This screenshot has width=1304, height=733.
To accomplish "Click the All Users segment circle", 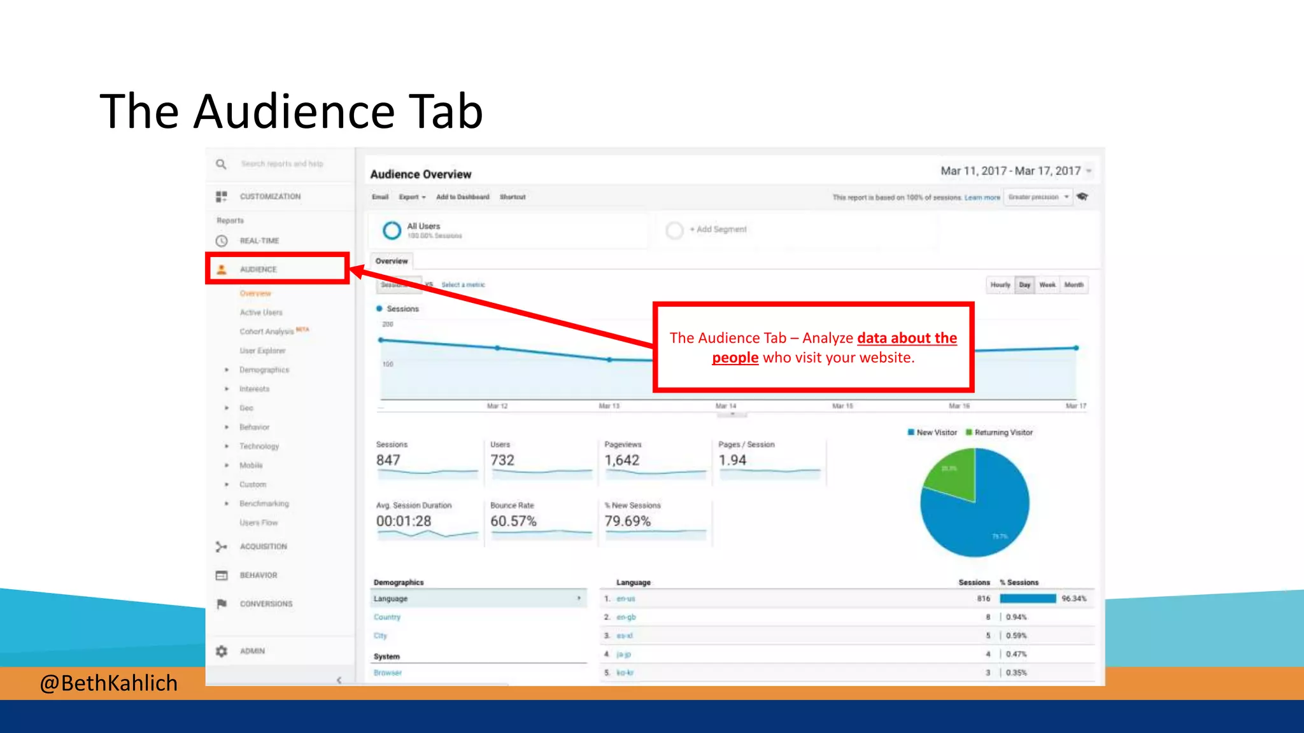I will click(392, 230).
